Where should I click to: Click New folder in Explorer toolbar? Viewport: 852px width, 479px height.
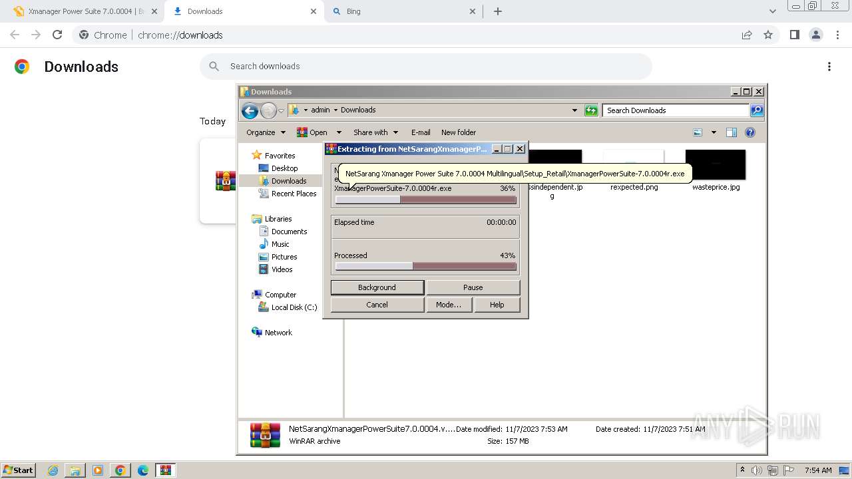(459, 132)
